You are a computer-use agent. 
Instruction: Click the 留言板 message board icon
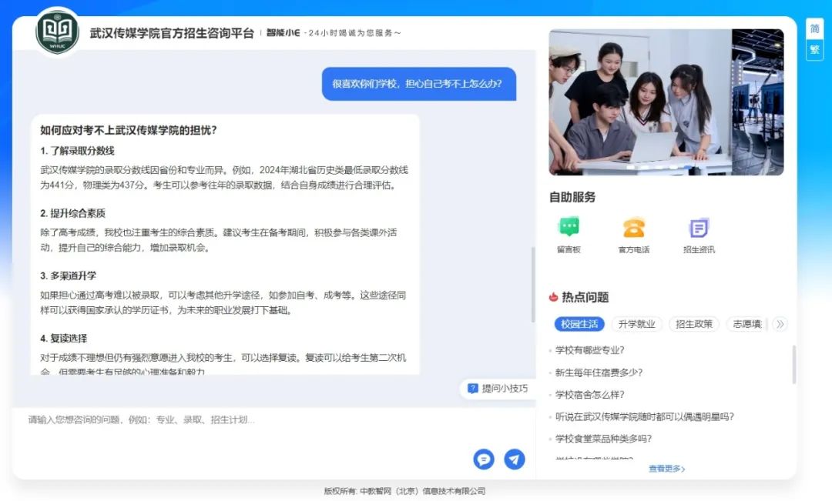[x=569, y=228]
